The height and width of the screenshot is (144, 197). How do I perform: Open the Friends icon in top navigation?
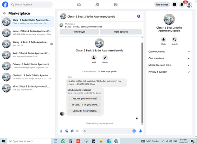97,5
